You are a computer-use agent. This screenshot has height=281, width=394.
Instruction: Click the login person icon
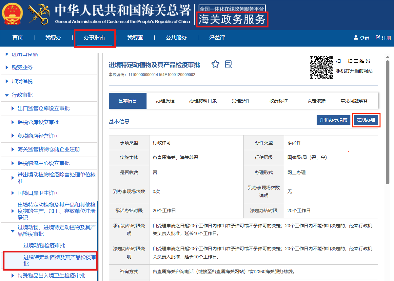356,38
